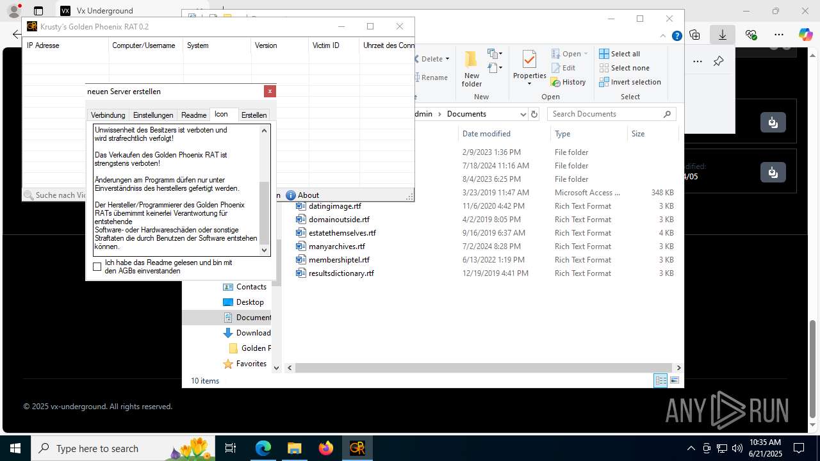Click the About info icon in RAT window
This screenshot has height=461, width=820.
(x=291, y=195)
